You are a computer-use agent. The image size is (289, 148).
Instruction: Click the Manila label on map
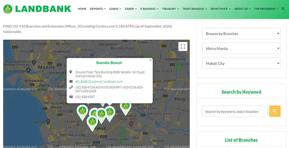point(47,67)
